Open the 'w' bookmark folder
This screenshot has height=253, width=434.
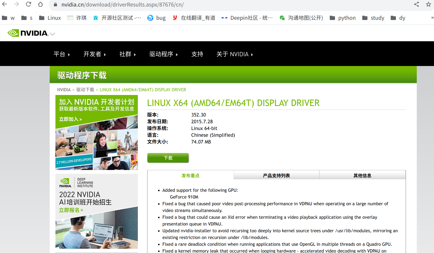coord(8,18)
